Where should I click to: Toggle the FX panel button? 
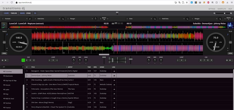[x=35, y=13]
